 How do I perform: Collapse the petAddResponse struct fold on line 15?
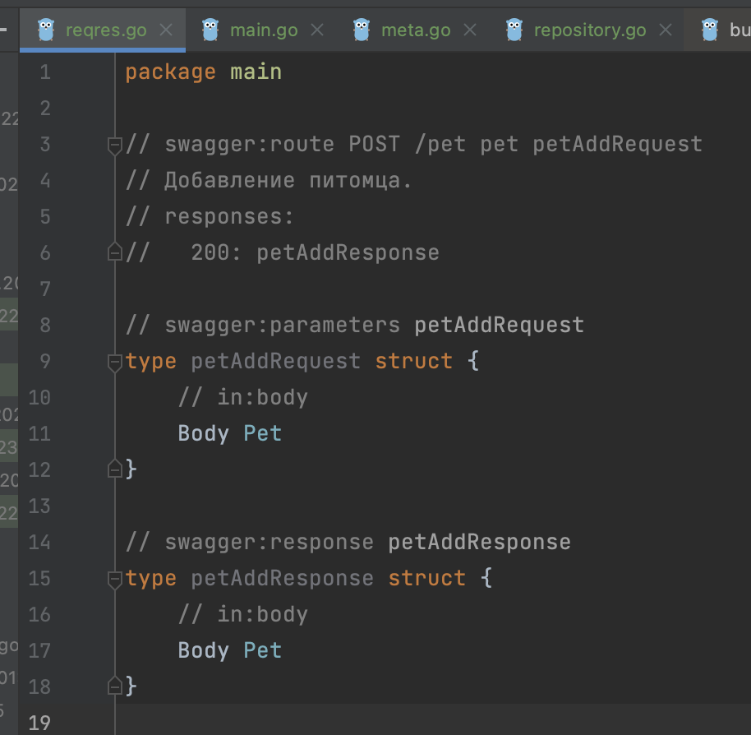[115, 580]
